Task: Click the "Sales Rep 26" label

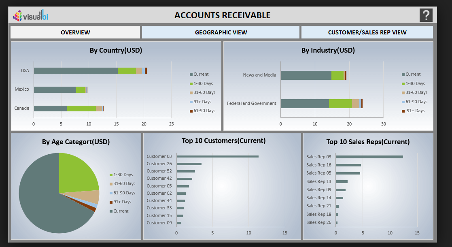Action: [x=319, y=222]
